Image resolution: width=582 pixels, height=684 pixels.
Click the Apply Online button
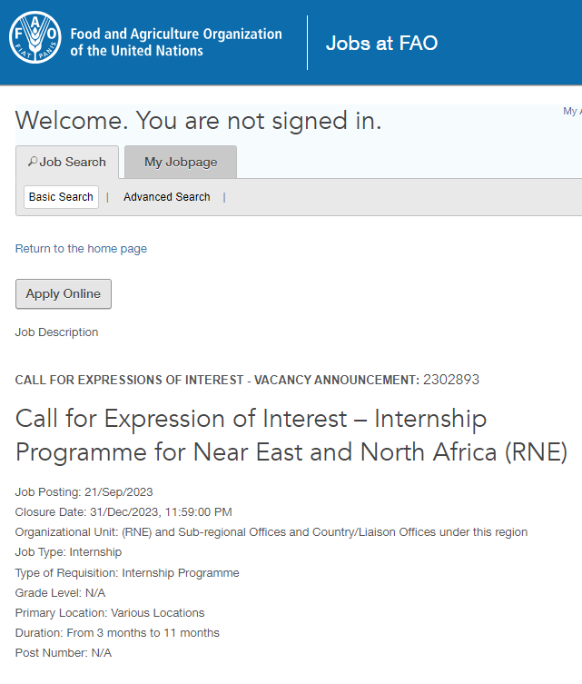click(x=63, y=293)
